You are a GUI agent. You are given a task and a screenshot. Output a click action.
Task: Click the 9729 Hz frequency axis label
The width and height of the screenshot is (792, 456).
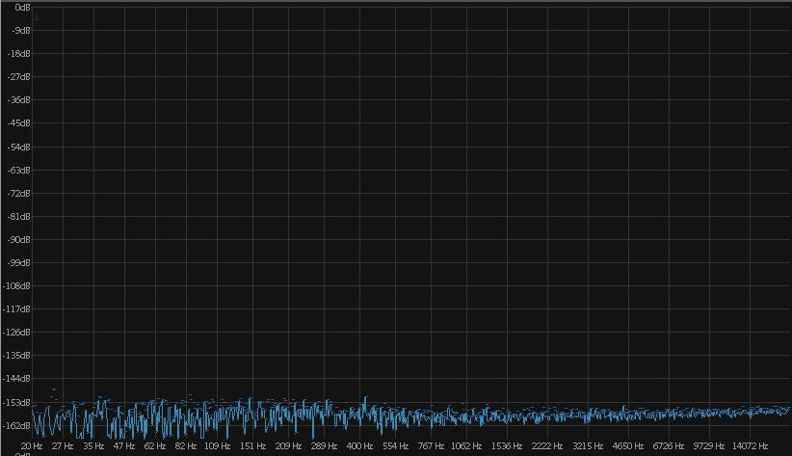(708, 446)
